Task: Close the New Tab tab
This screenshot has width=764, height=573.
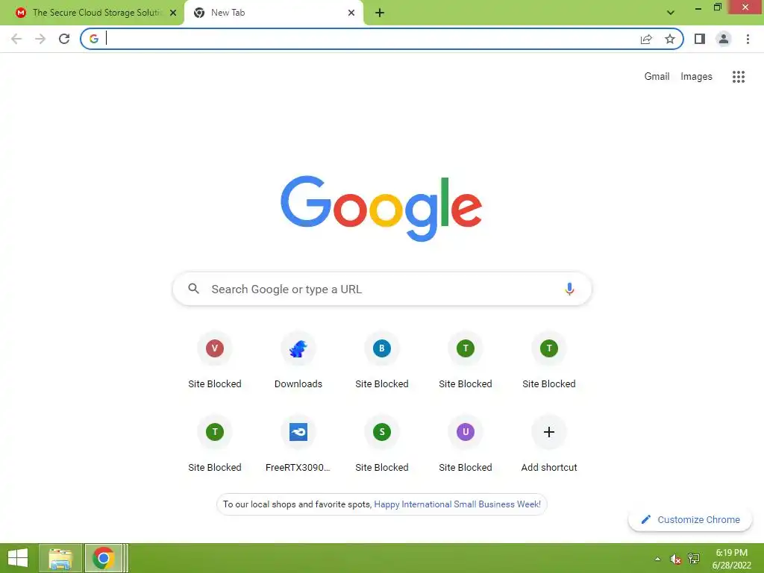Action: pos(351,13)
